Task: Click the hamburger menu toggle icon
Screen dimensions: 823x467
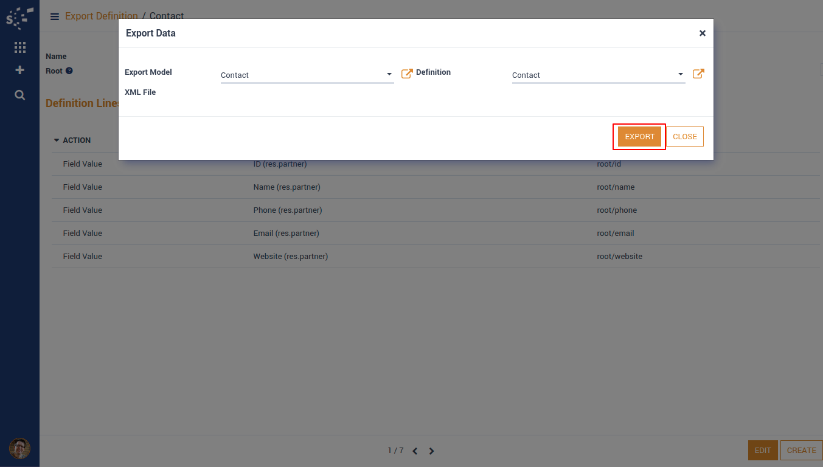Action: tap(55, 16)
